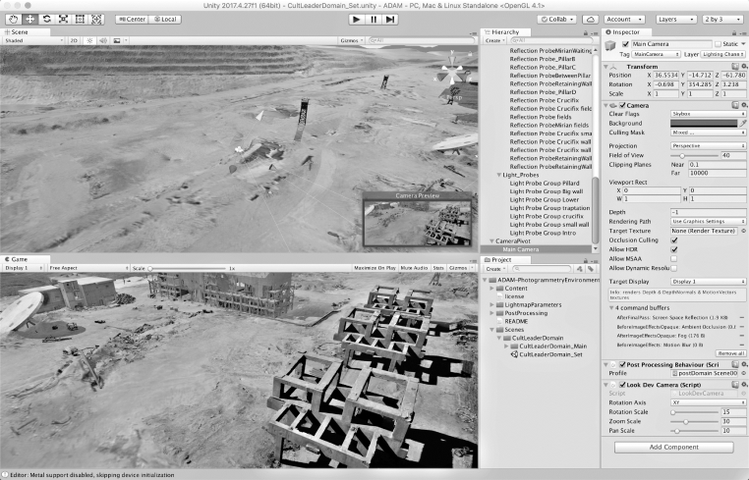Toggle Static checkbox

[x=718, y=44]
